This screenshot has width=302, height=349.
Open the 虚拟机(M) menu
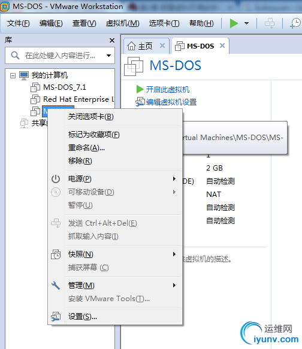(122, 23)
